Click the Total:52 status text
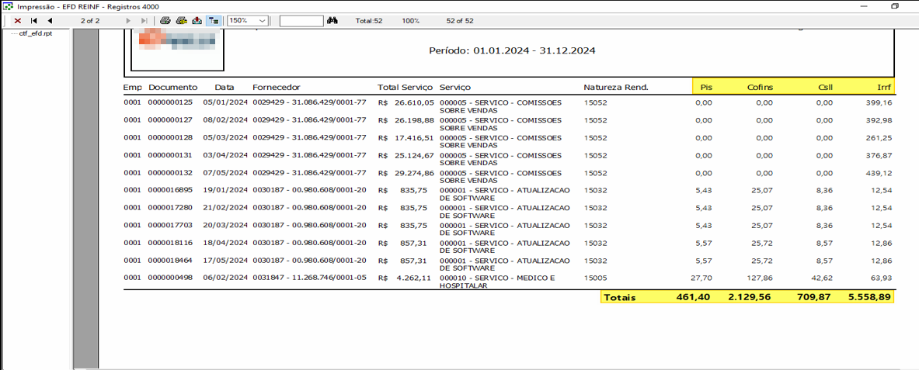The width and height of the screenshot is (919, 370). [x=369, y=20]
